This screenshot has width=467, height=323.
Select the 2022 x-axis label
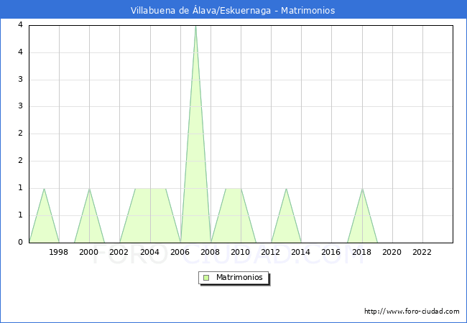coord(422,252)
